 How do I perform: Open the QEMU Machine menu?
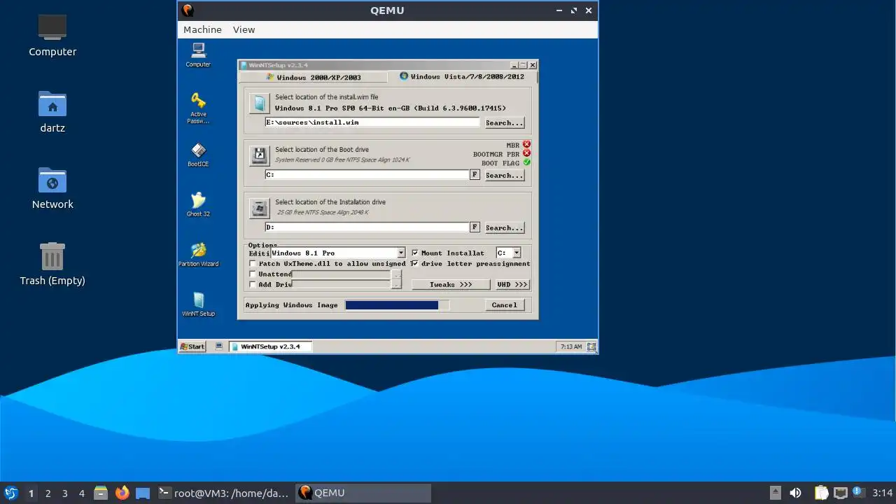(202, 29)
